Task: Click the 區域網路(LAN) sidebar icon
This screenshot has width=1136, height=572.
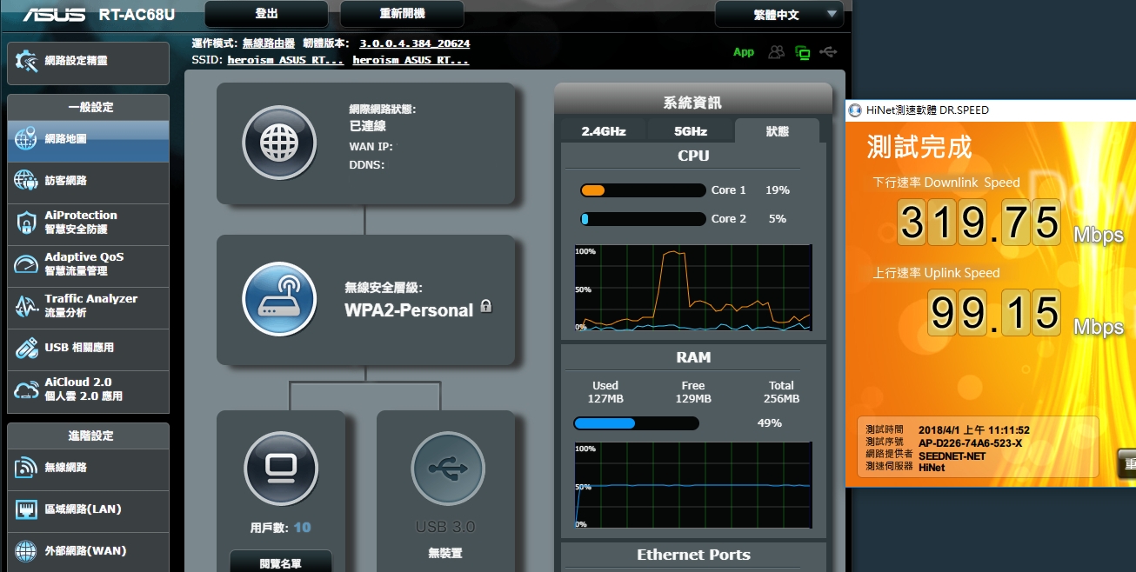Action: click(26, 509)
